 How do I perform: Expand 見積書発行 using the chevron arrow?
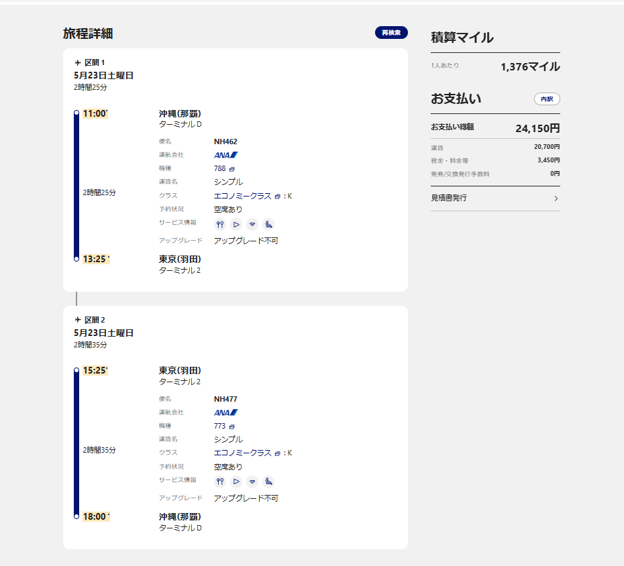556,199
